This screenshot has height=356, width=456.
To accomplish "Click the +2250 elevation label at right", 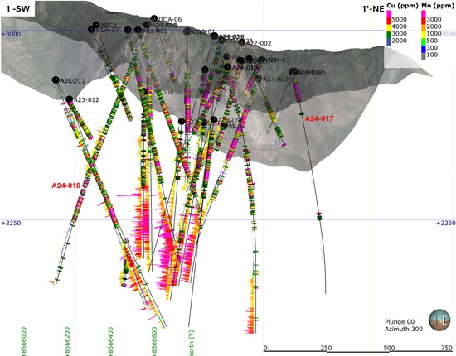I will [445, 223].
